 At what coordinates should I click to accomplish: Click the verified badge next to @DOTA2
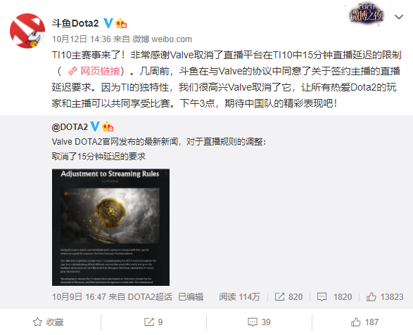coord(95,126)
